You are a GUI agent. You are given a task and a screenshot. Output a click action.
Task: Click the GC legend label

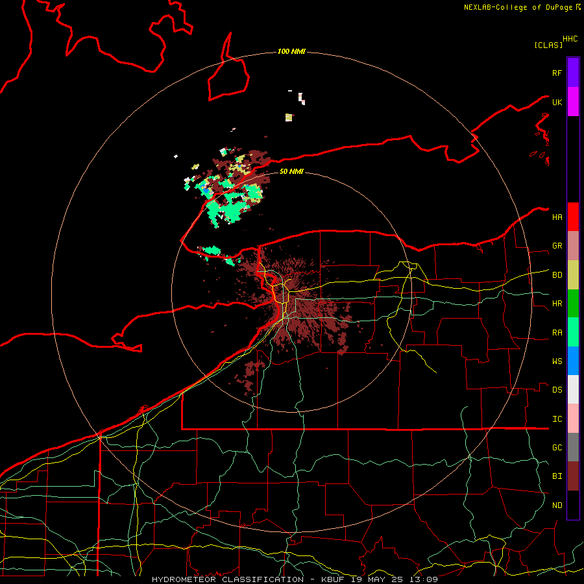point(557,448)
